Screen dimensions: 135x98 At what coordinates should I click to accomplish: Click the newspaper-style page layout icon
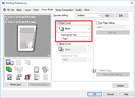pos(9,77)
